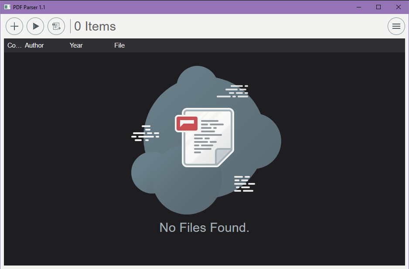Click the text lines icon at left of cloud
409x269 pixels.
(145, 133)
